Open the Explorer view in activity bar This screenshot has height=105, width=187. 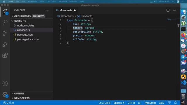5,12
